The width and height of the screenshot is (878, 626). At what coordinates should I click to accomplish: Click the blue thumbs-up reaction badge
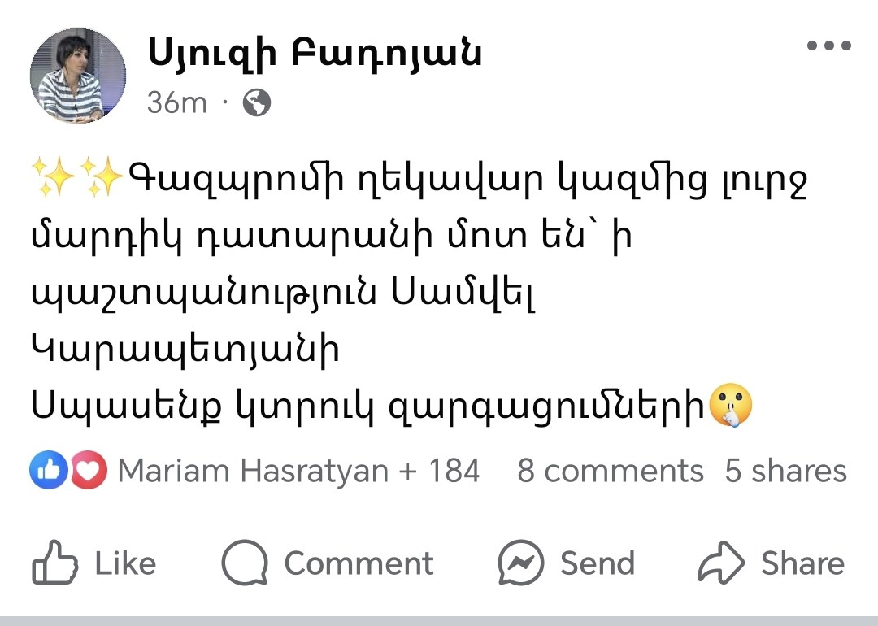pyautogui.click(x=47, y=471)
